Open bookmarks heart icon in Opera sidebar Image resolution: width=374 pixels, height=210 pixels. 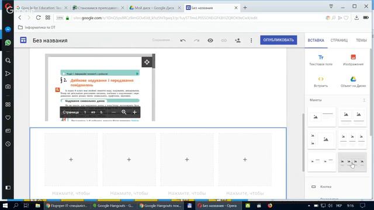pos(8,118)
